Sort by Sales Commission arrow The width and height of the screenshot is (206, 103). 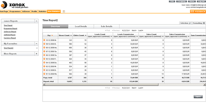click(188, 36)
